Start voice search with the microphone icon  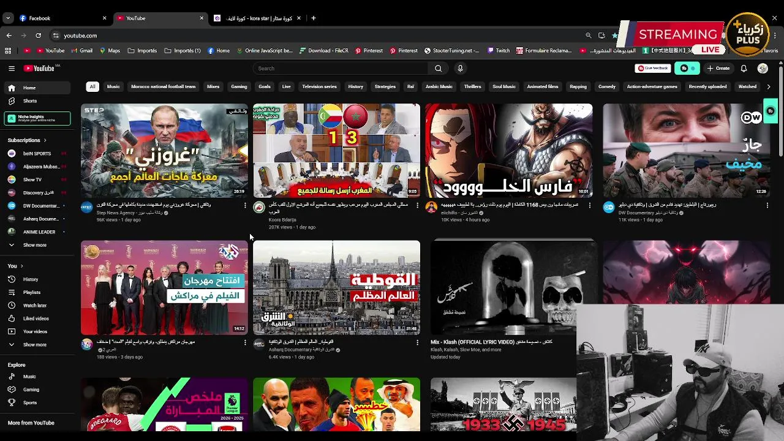[460, 69]
